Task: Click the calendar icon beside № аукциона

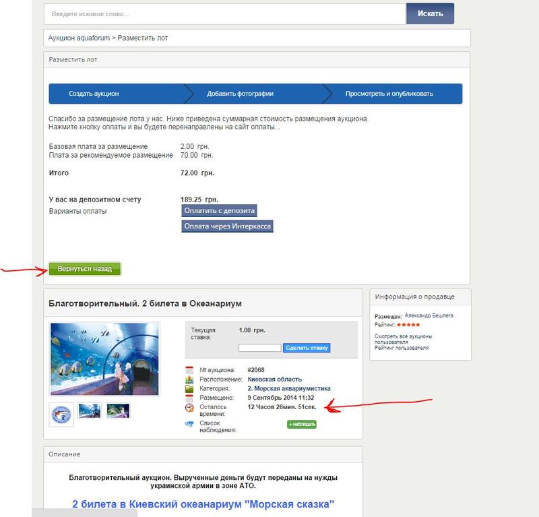Action: point(189,369)
